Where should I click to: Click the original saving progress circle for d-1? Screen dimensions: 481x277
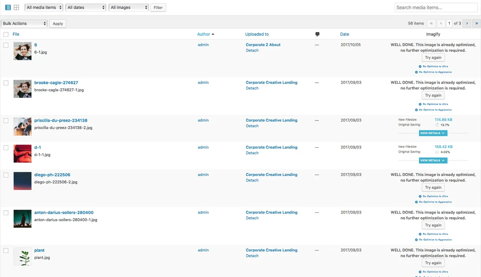tap(437, 152)
